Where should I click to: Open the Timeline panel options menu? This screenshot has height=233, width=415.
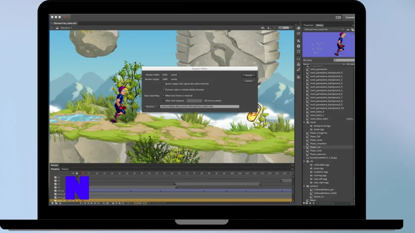(292, 169)
